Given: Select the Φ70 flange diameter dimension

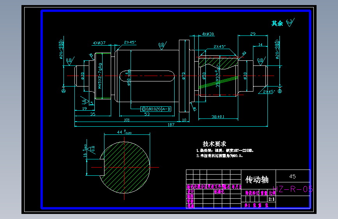Looking at the screenshot, I should (184, 76).
